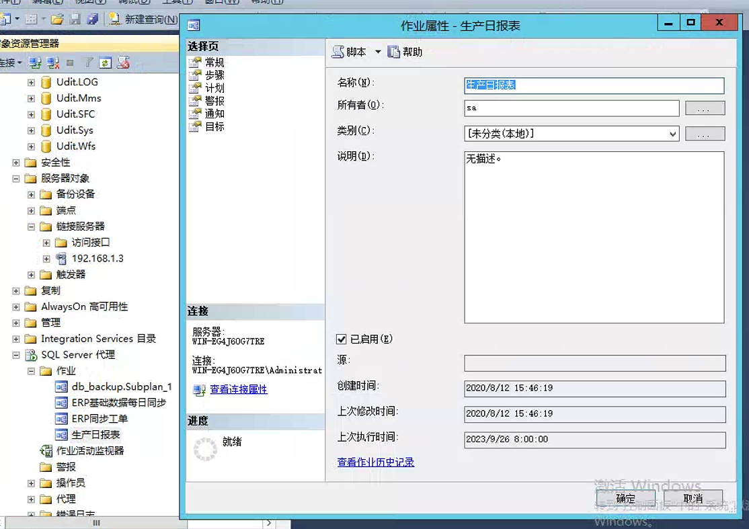The image size is (749, 529).
Task: Click the 新建查询 toolbar icon
Action: point(114,19)
